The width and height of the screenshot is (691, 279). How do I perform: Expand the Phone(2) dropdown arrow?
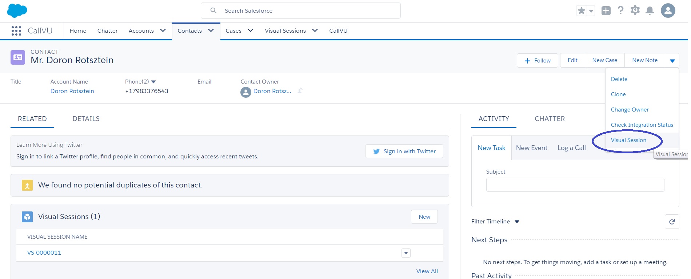(153, 82)
